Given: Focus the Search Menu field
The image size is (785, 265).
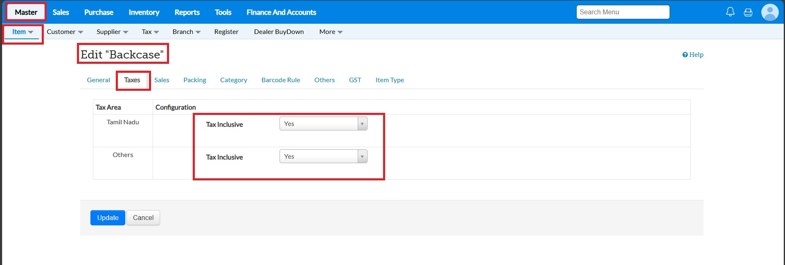Looking at the screenshot, I should (623, 12).
